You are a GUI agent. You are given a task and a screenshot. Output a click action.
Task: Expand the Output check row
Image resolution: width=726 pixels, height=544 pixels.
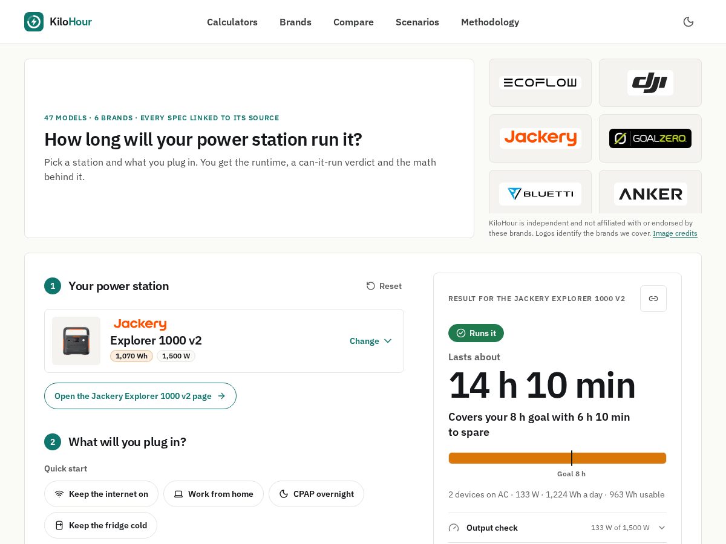(x=557, y=528)
